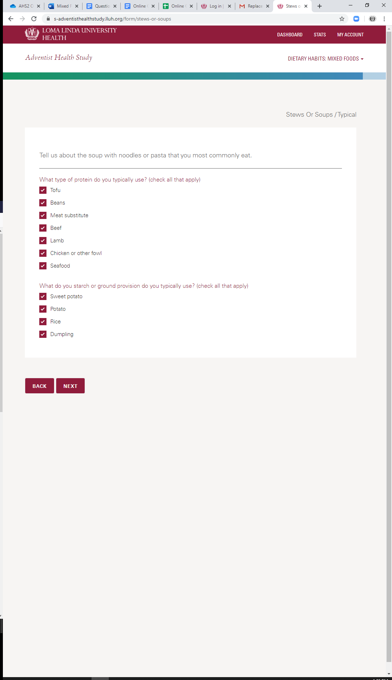Click the browser back arrow icon

coord(11,19)
